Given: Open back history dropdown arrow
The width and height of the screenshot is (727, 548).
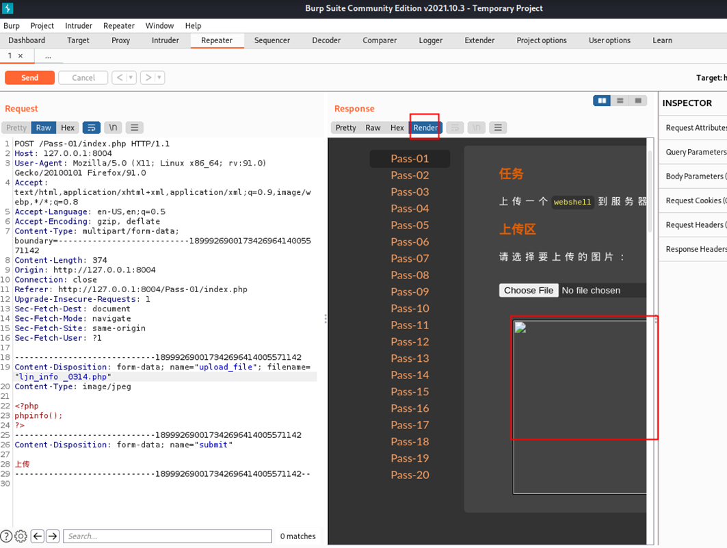Looking at the screenshot, I should coord(131,77).
